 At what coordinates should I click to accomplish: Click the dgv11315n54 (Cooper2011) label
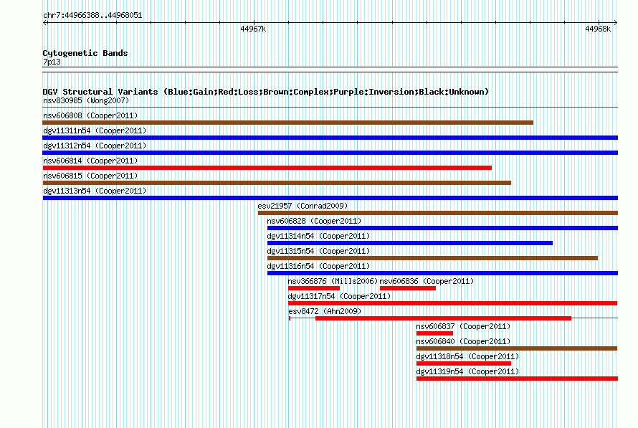318,251
